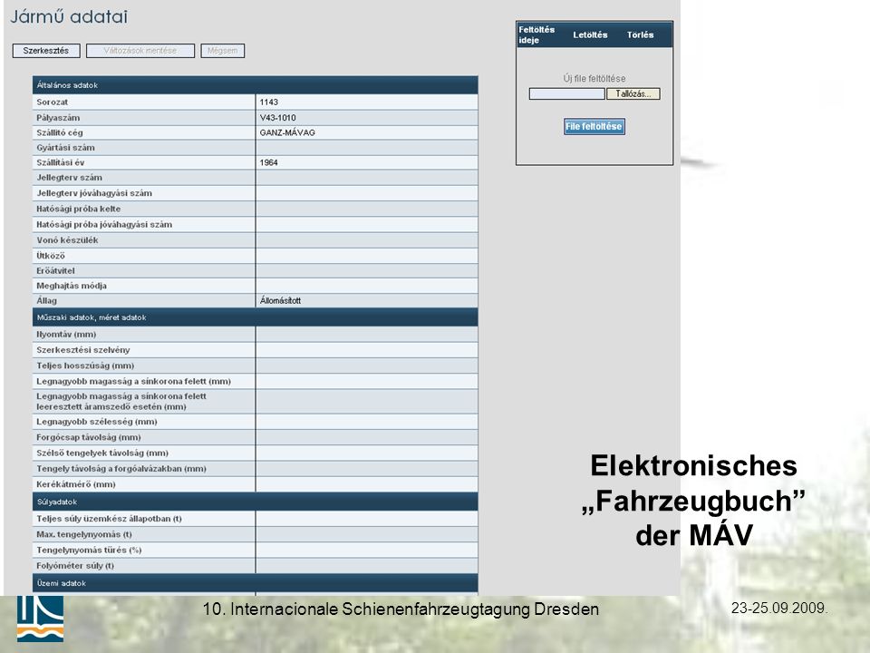The width and height of the screenshot is (870, 653).
Task: Click the Tengelynyomás tűrés (%) label
Action: coord(89,550)
